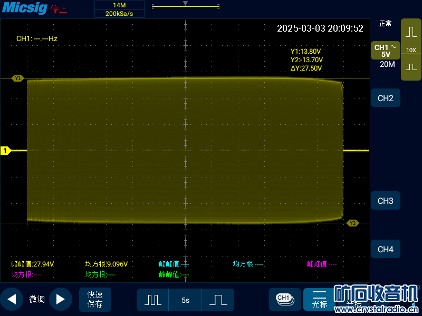Toggle channel CH2 on

tap(385, 98)
